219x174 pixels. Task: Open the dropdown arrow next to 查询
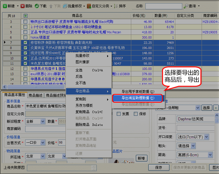tap(199, 6)
